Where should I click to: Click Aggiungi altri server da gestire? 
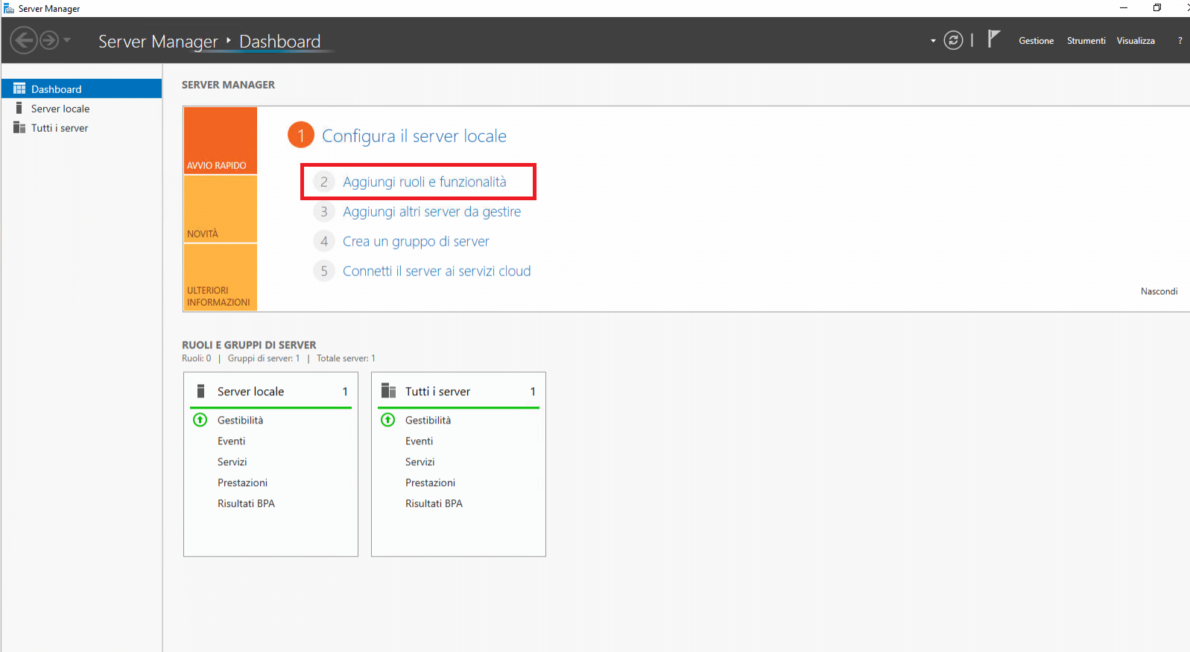click(x=431, y=211)
